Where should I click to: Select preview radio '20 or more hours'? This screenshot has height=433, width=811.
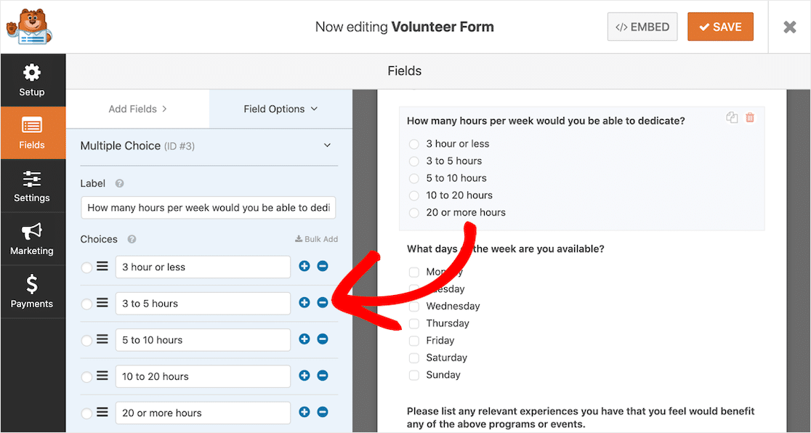pos(413,213)
